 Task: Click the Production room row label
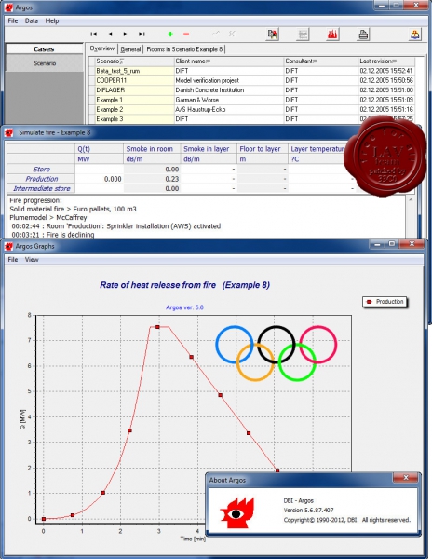(41, 179)
